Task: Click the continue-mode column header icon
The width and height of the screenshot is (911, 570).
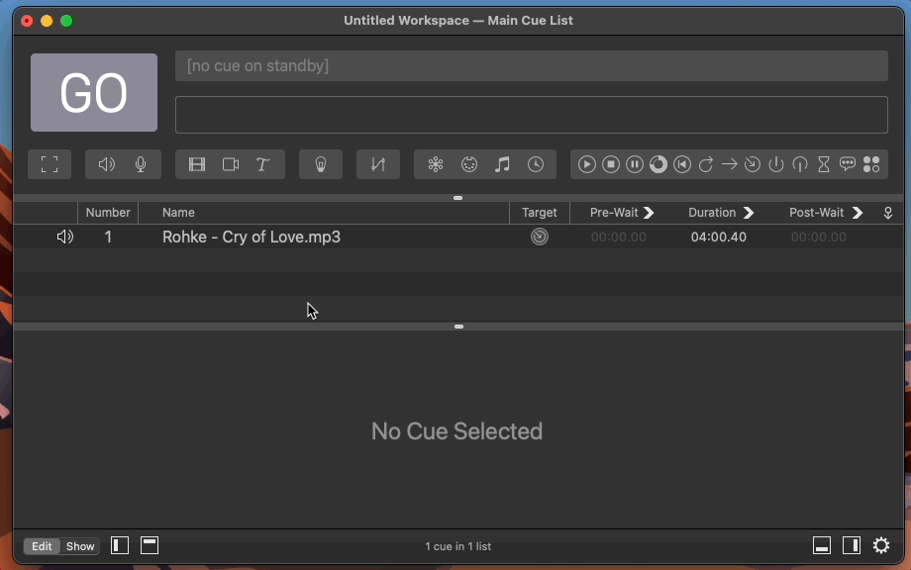Action: 888,213
